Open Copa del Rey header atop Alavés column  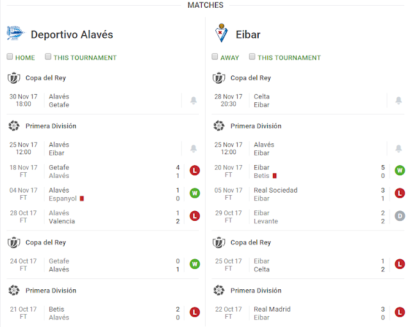(45, 78)
